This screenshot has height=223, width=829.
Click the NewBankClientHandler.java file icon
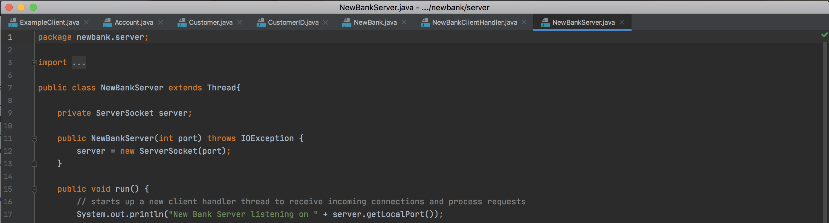point(425,22)
